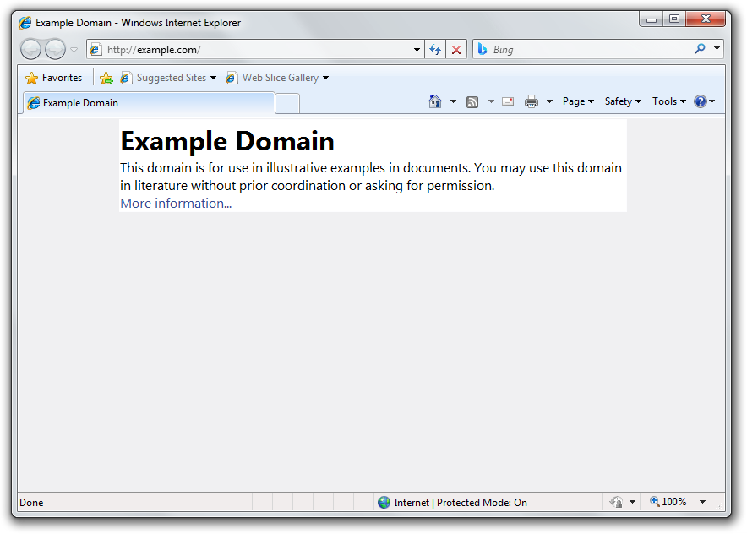Click the Example Domain page heading

(227, 141)
